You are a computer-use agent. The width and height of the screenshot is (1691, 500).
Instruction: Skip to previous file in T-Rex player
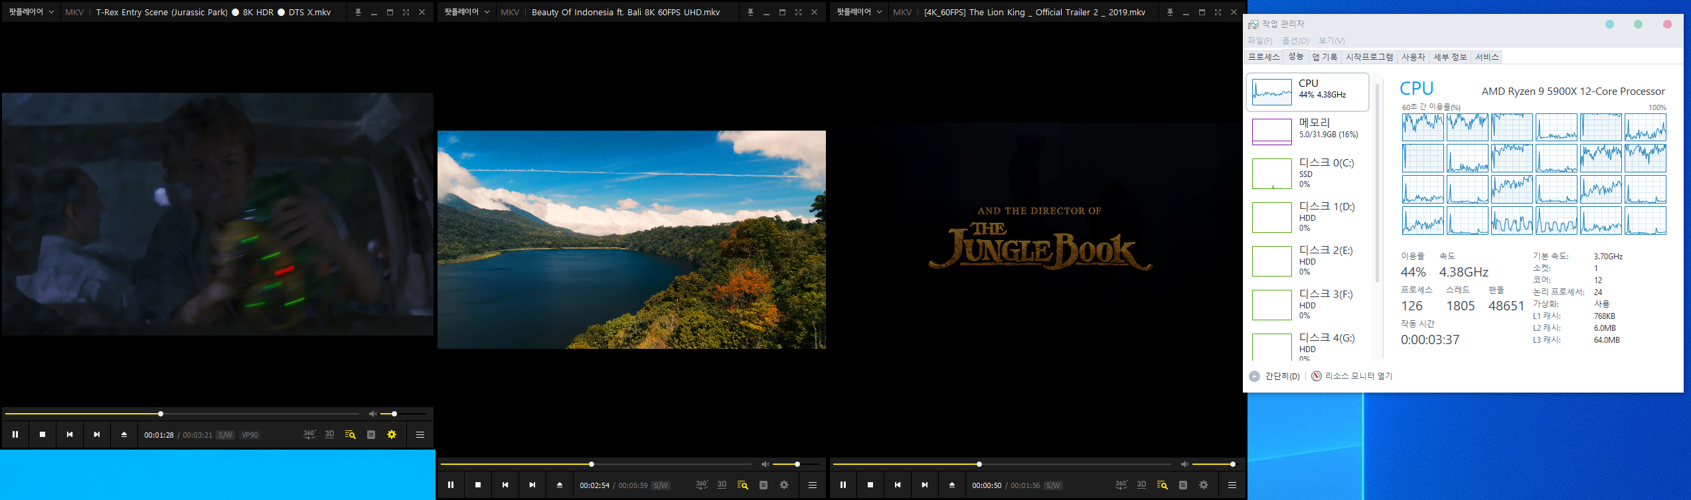click(x=70, y=435)
